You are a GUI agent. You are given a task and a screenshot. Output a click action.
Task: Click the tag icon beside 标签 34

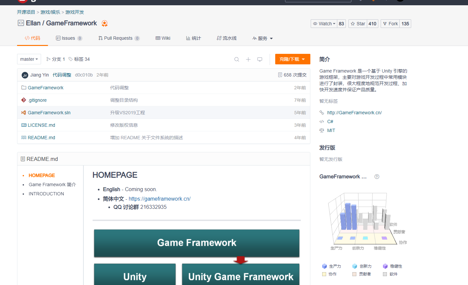tap(71, 59)
